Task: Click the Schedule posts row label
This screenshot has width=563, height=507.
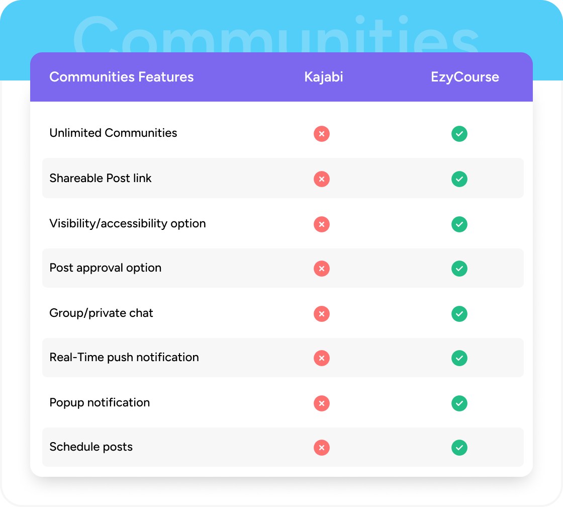Action: 91,447
